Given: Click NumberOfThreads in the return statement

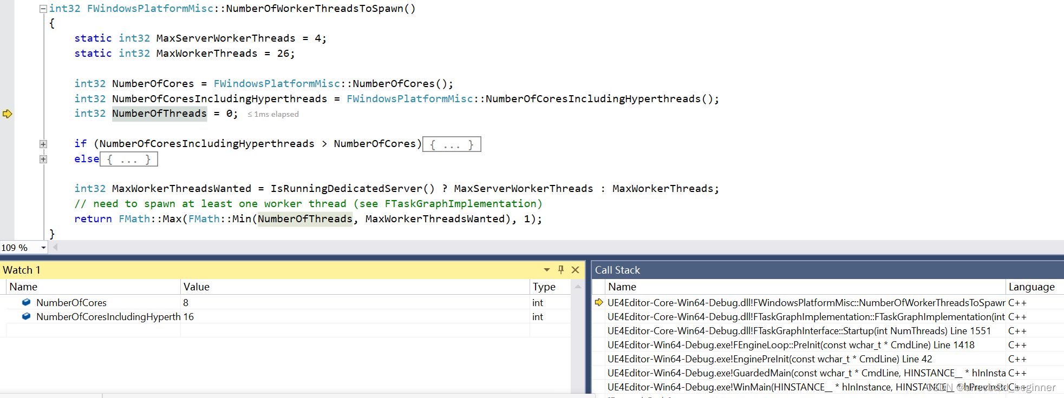Looking at the screenshot, I should [305, 219].
